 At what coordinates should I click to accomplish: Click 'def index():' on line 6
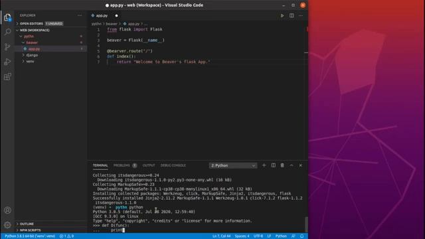pos(121,56)
